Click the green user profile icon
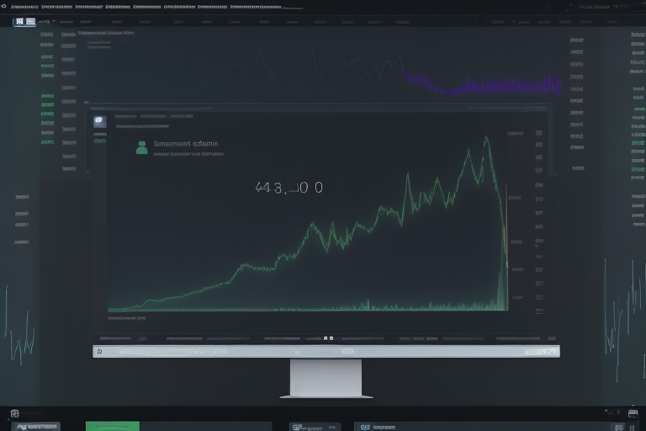 point(141,148)
